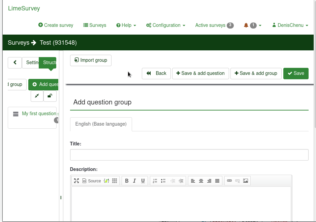316x222 pixels.
Task: Open the Help dropdown menu
Action: (x=126, y=25)
